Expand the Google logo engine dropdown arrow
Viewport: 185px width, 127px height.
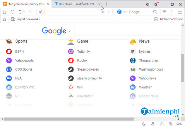pos(70,31)
